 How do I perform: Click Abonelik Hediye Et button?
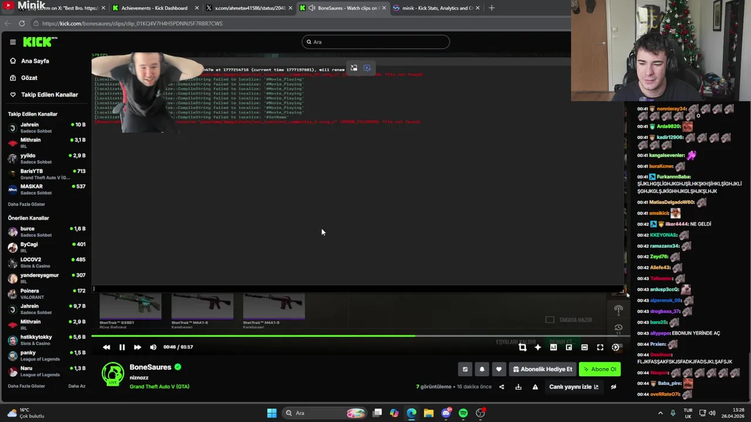[542, 369]
